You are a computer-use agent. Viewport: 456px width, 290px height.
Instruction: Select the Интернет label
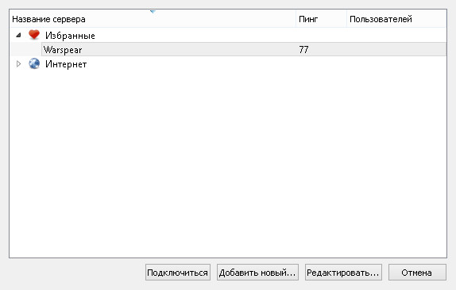point(66,64)
